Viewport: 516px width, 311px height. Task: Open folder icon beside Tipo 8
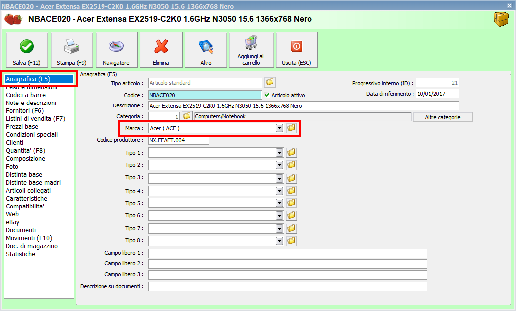point(291,241)
